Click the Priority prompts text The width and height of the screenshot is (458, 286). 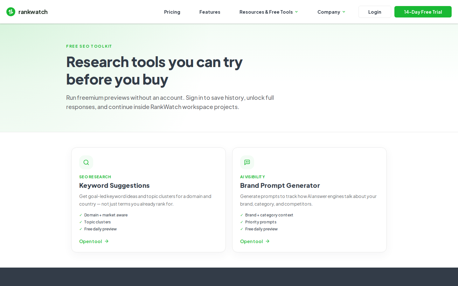point(261,222)
